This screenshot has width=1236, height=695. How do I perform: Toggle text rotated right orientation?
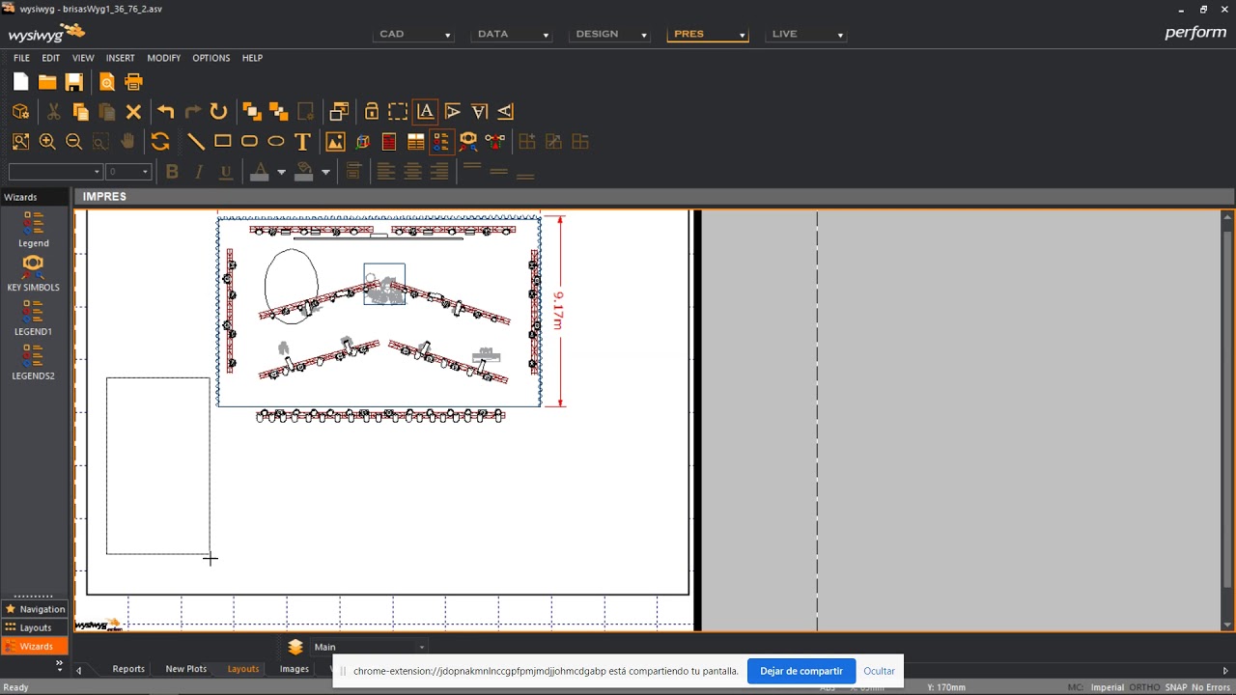coord(505,112)
